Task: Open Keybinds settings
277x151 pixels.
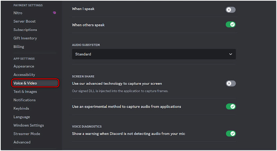Action: point(21,108)
